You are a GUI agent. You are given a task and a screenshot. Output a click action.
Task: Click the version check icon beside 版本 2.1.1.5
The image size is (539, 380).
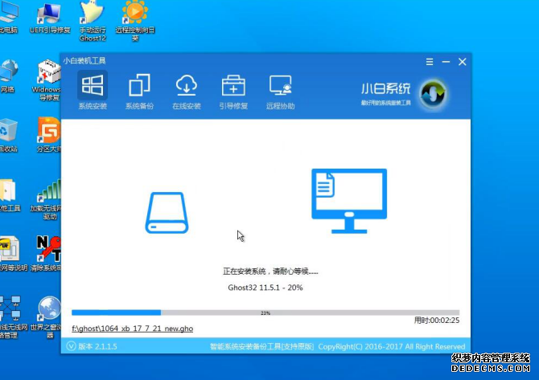pyautogui.click(x=71, y=346)
